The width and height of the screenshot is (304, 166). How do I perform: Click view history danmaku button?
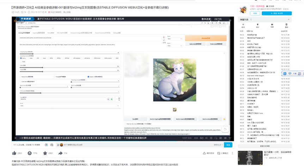click(x=265, y=146)
